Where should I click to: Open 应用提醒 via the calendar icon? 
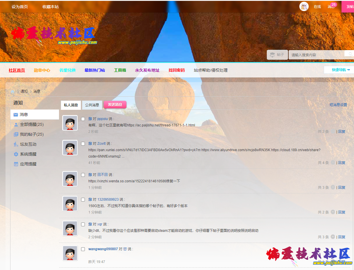(16, 164)
